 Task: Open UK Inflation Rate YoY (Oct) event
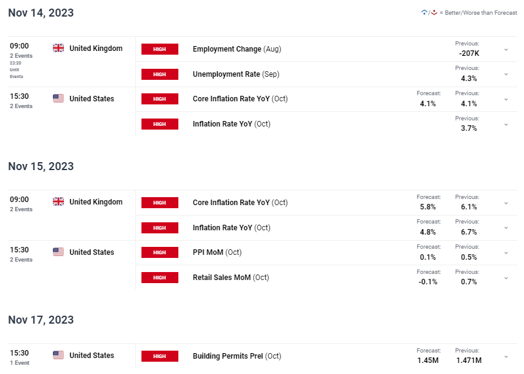point(231,228)
